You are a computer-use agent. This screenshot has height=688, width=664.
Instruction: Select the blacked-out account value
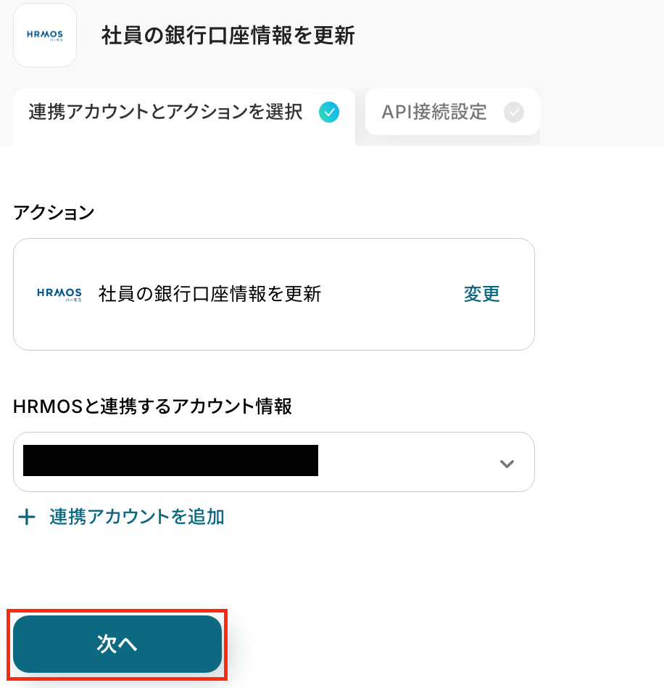[171, 461]
